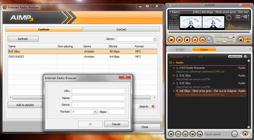The height and width of the screenshot is (140, 254).
Task: Select playlist entry 4. Adi Gliga track
Action: (211, 93)
